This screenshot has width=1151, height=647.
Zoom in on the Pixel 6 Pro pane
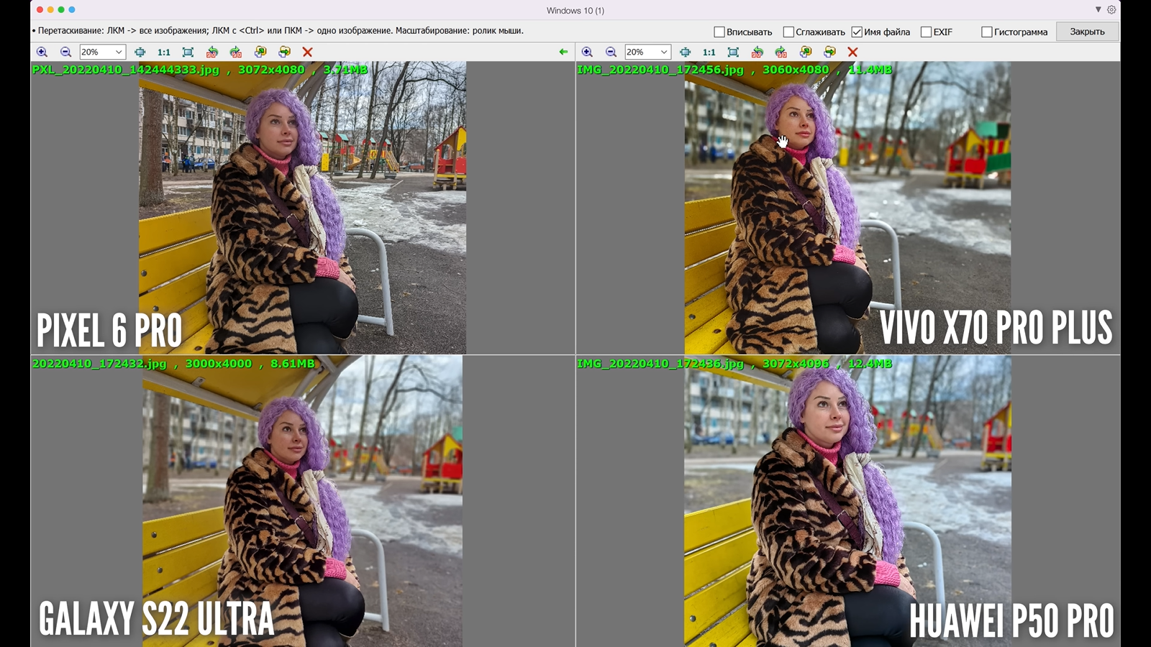click(42, 52)
